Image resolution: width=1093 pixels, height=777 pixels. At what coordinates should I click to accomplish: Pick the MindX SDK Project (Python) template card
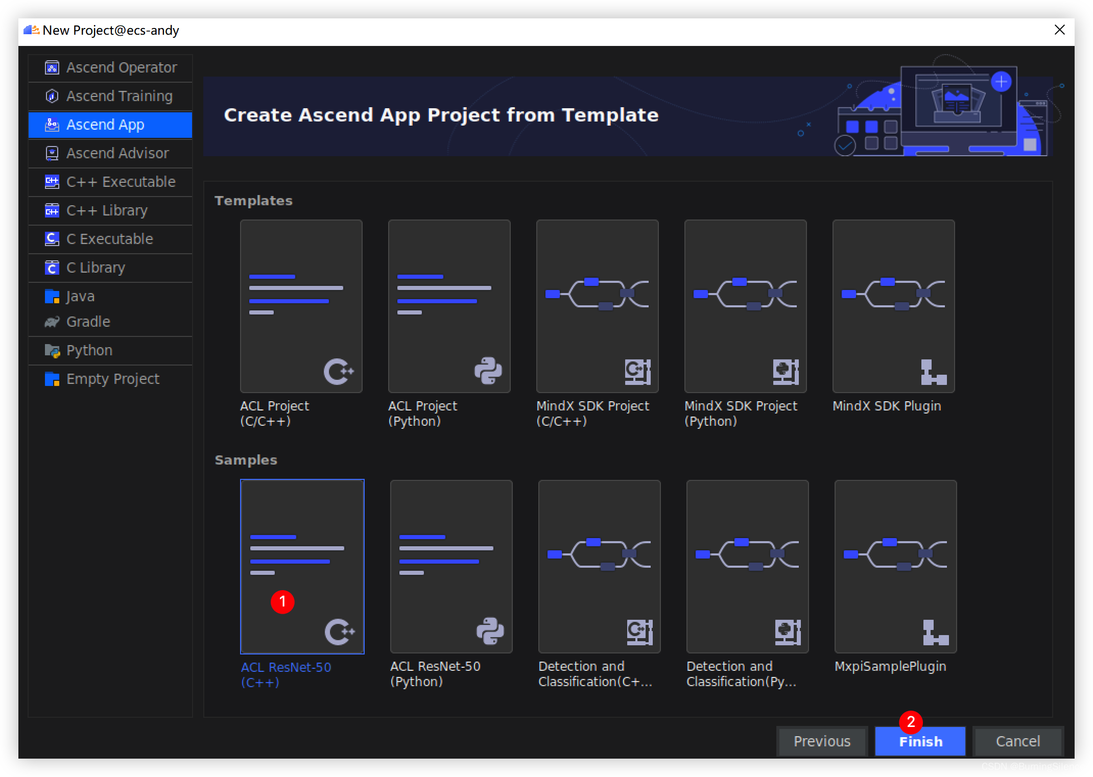click(746, 306)
